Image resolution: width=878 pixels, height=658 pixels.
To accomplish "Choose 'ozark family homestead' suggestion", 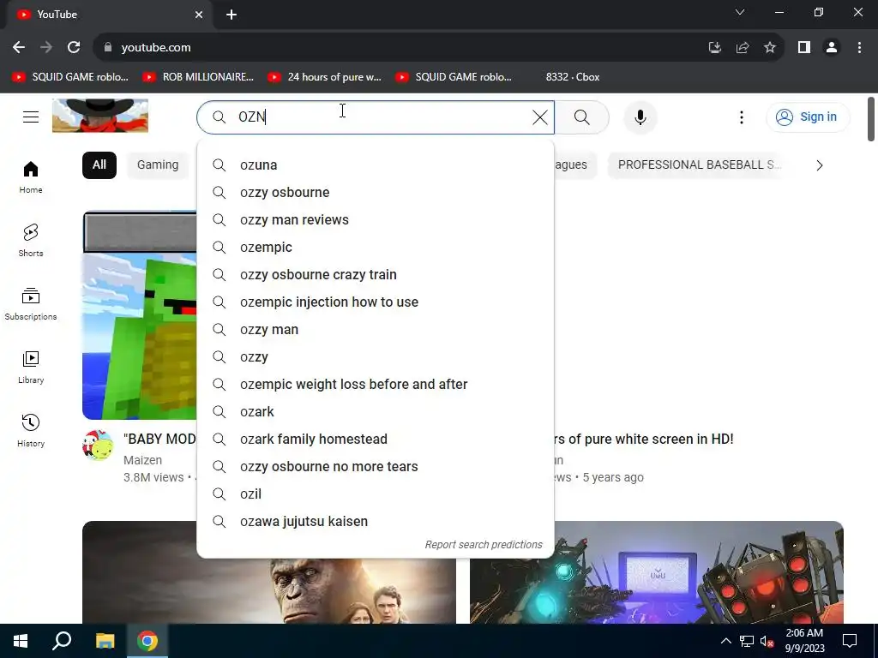I will [376, 440].
